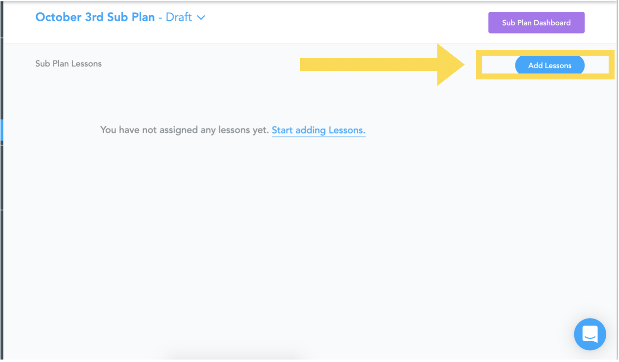Open the Sub Plan Dashboard
This screenshot has height=362, width=619.
(536, 23)
